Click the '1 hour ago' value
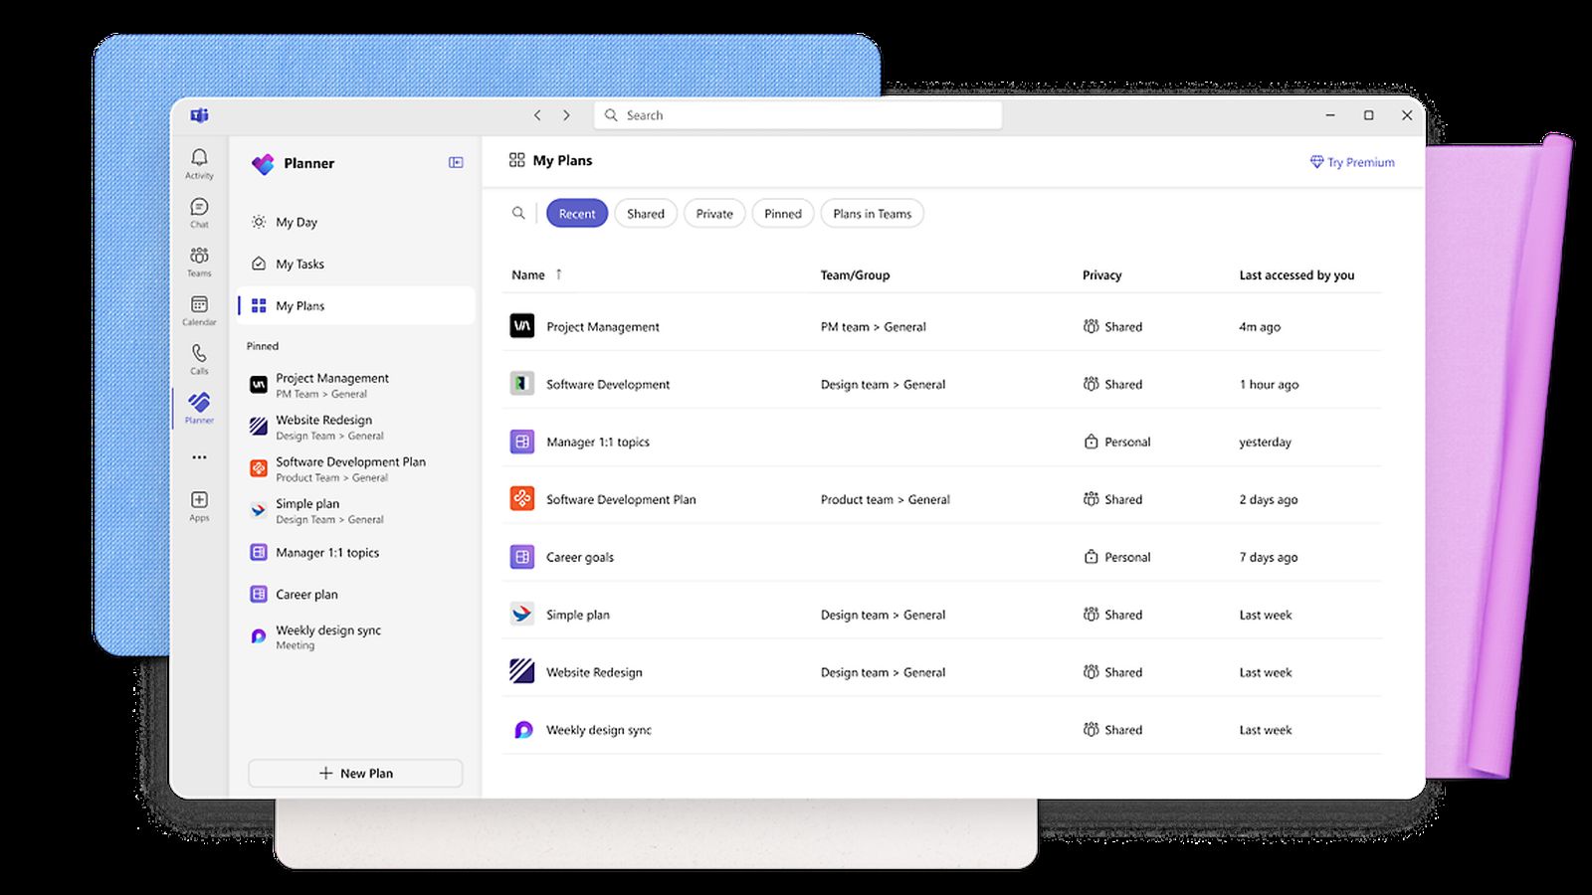Image resolution: width=1592 pixels, height=895 pixels. tap(1269, 385)
